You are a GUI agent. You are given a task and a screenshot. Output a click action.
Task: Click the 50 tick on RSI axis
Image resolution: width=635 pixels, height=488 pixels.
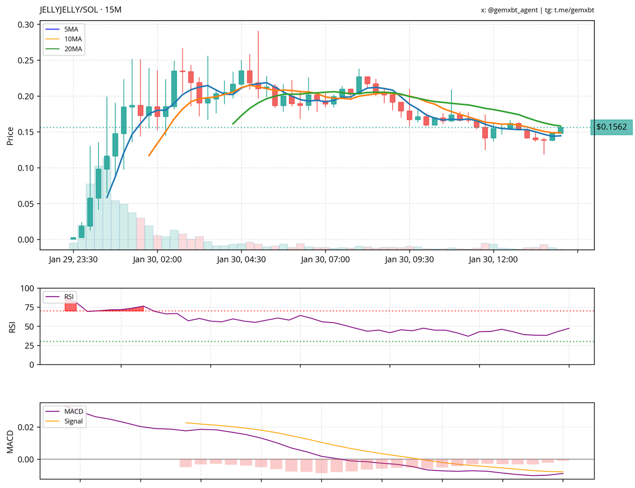point(30,327)
